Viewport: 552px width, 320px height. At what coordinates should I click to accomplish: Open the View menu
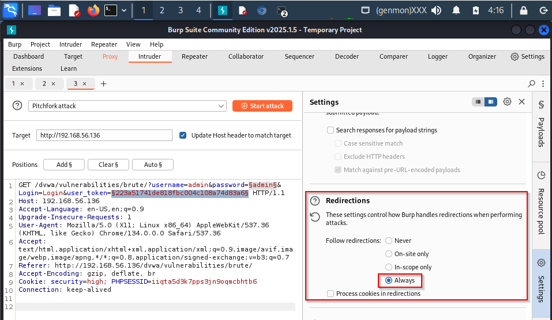coord(133,44)
